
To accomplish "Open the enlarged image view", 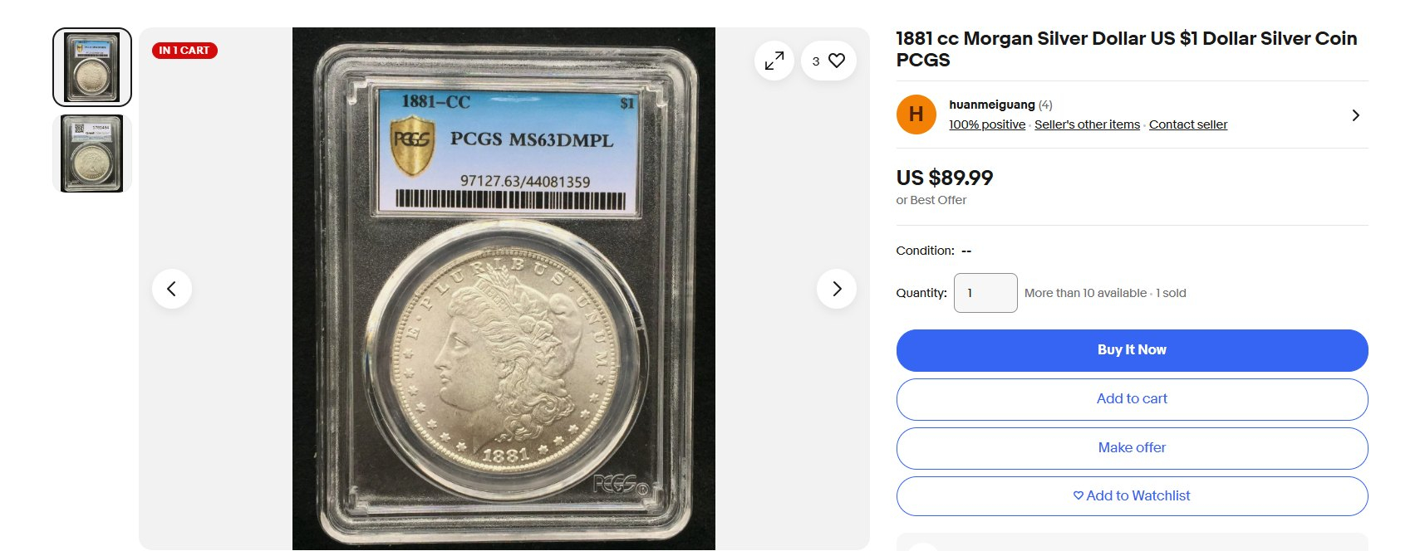I will coord(774,61).
